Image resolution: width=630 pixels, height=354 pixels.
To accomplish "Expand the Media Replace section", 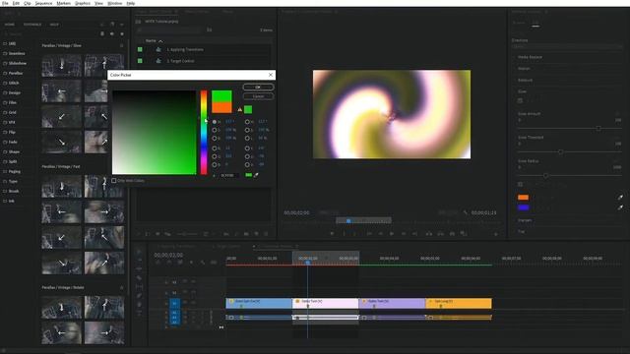I will [530, 57].
